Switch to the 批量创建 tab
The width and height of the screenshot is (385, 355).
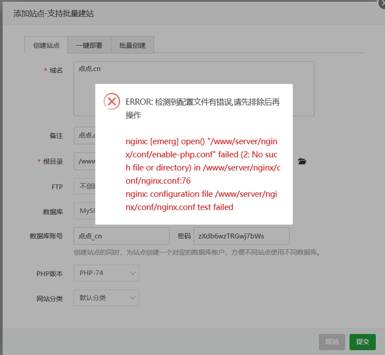pos(132,45)
